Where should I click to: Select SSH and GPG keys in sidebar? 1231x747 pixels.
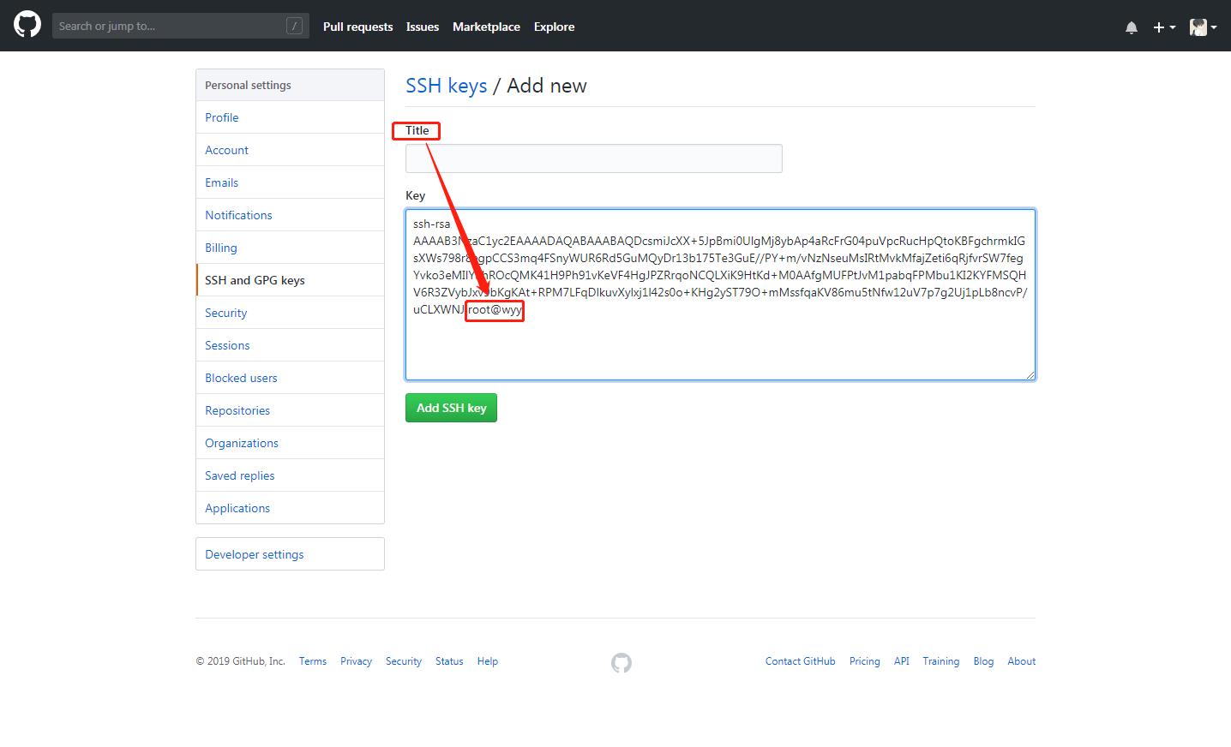coord(290,280)
